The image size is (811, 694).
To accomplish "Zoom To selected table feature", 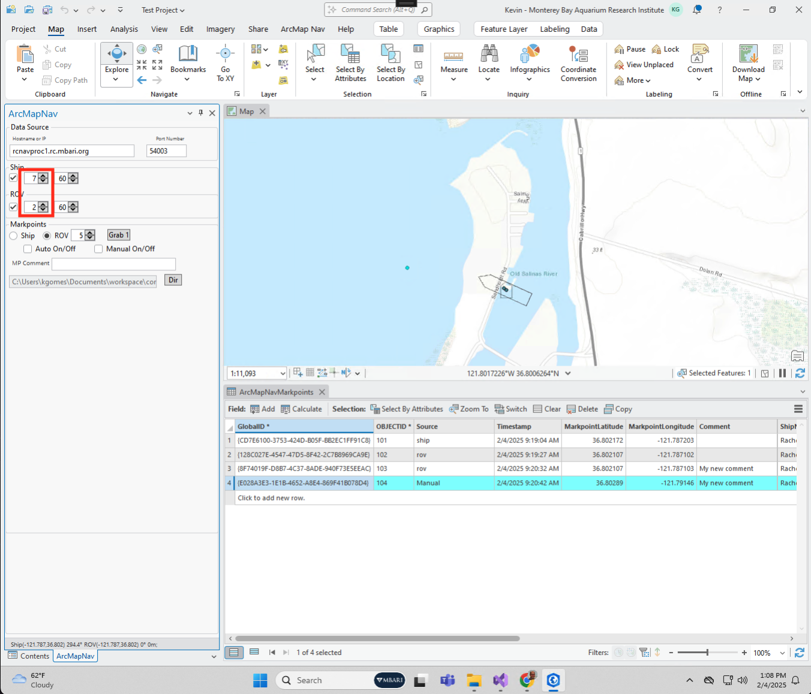I will 468,409.
